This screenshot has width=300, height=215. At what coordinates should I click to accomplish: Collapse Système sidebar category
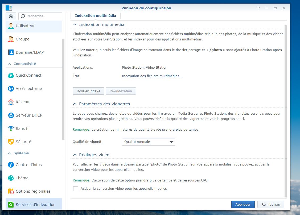click(9, 153)
